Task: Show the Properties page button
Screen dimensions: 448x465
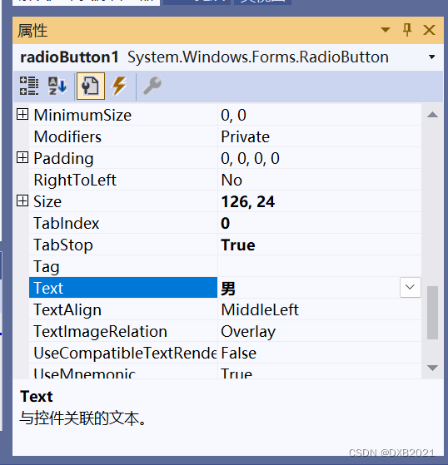Action: [x=91, y=86]
